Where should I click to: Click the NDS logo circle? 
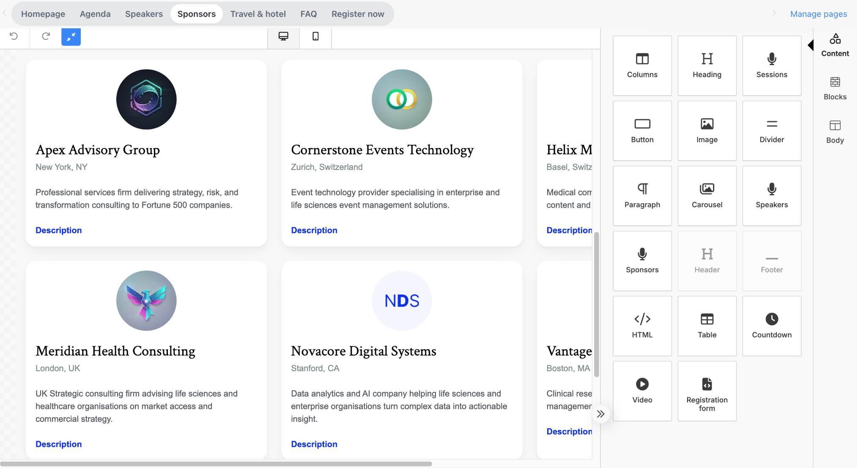pyautogui.click(x=402, y=301)
